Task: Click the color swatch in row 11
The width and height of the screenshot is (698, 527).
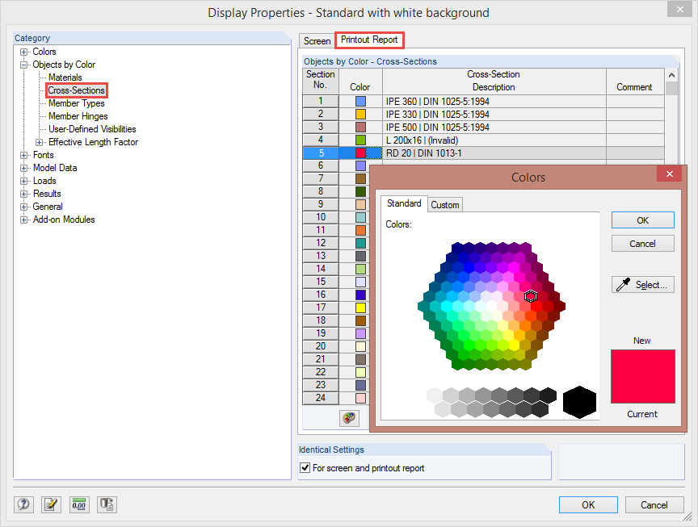Action: click(360, 230)
